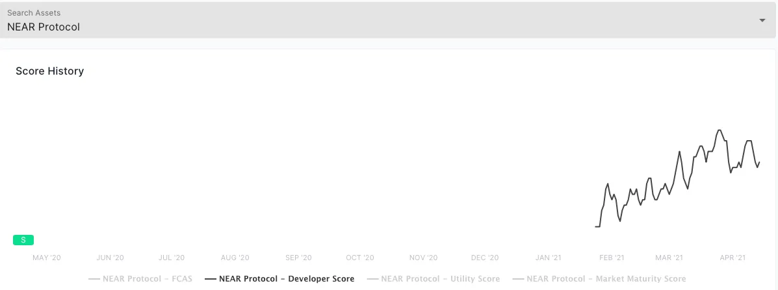Toggle NEAR Protocol - FCAS legend series
Viewport: 778px width, 290px height.
tap(140, 278)
